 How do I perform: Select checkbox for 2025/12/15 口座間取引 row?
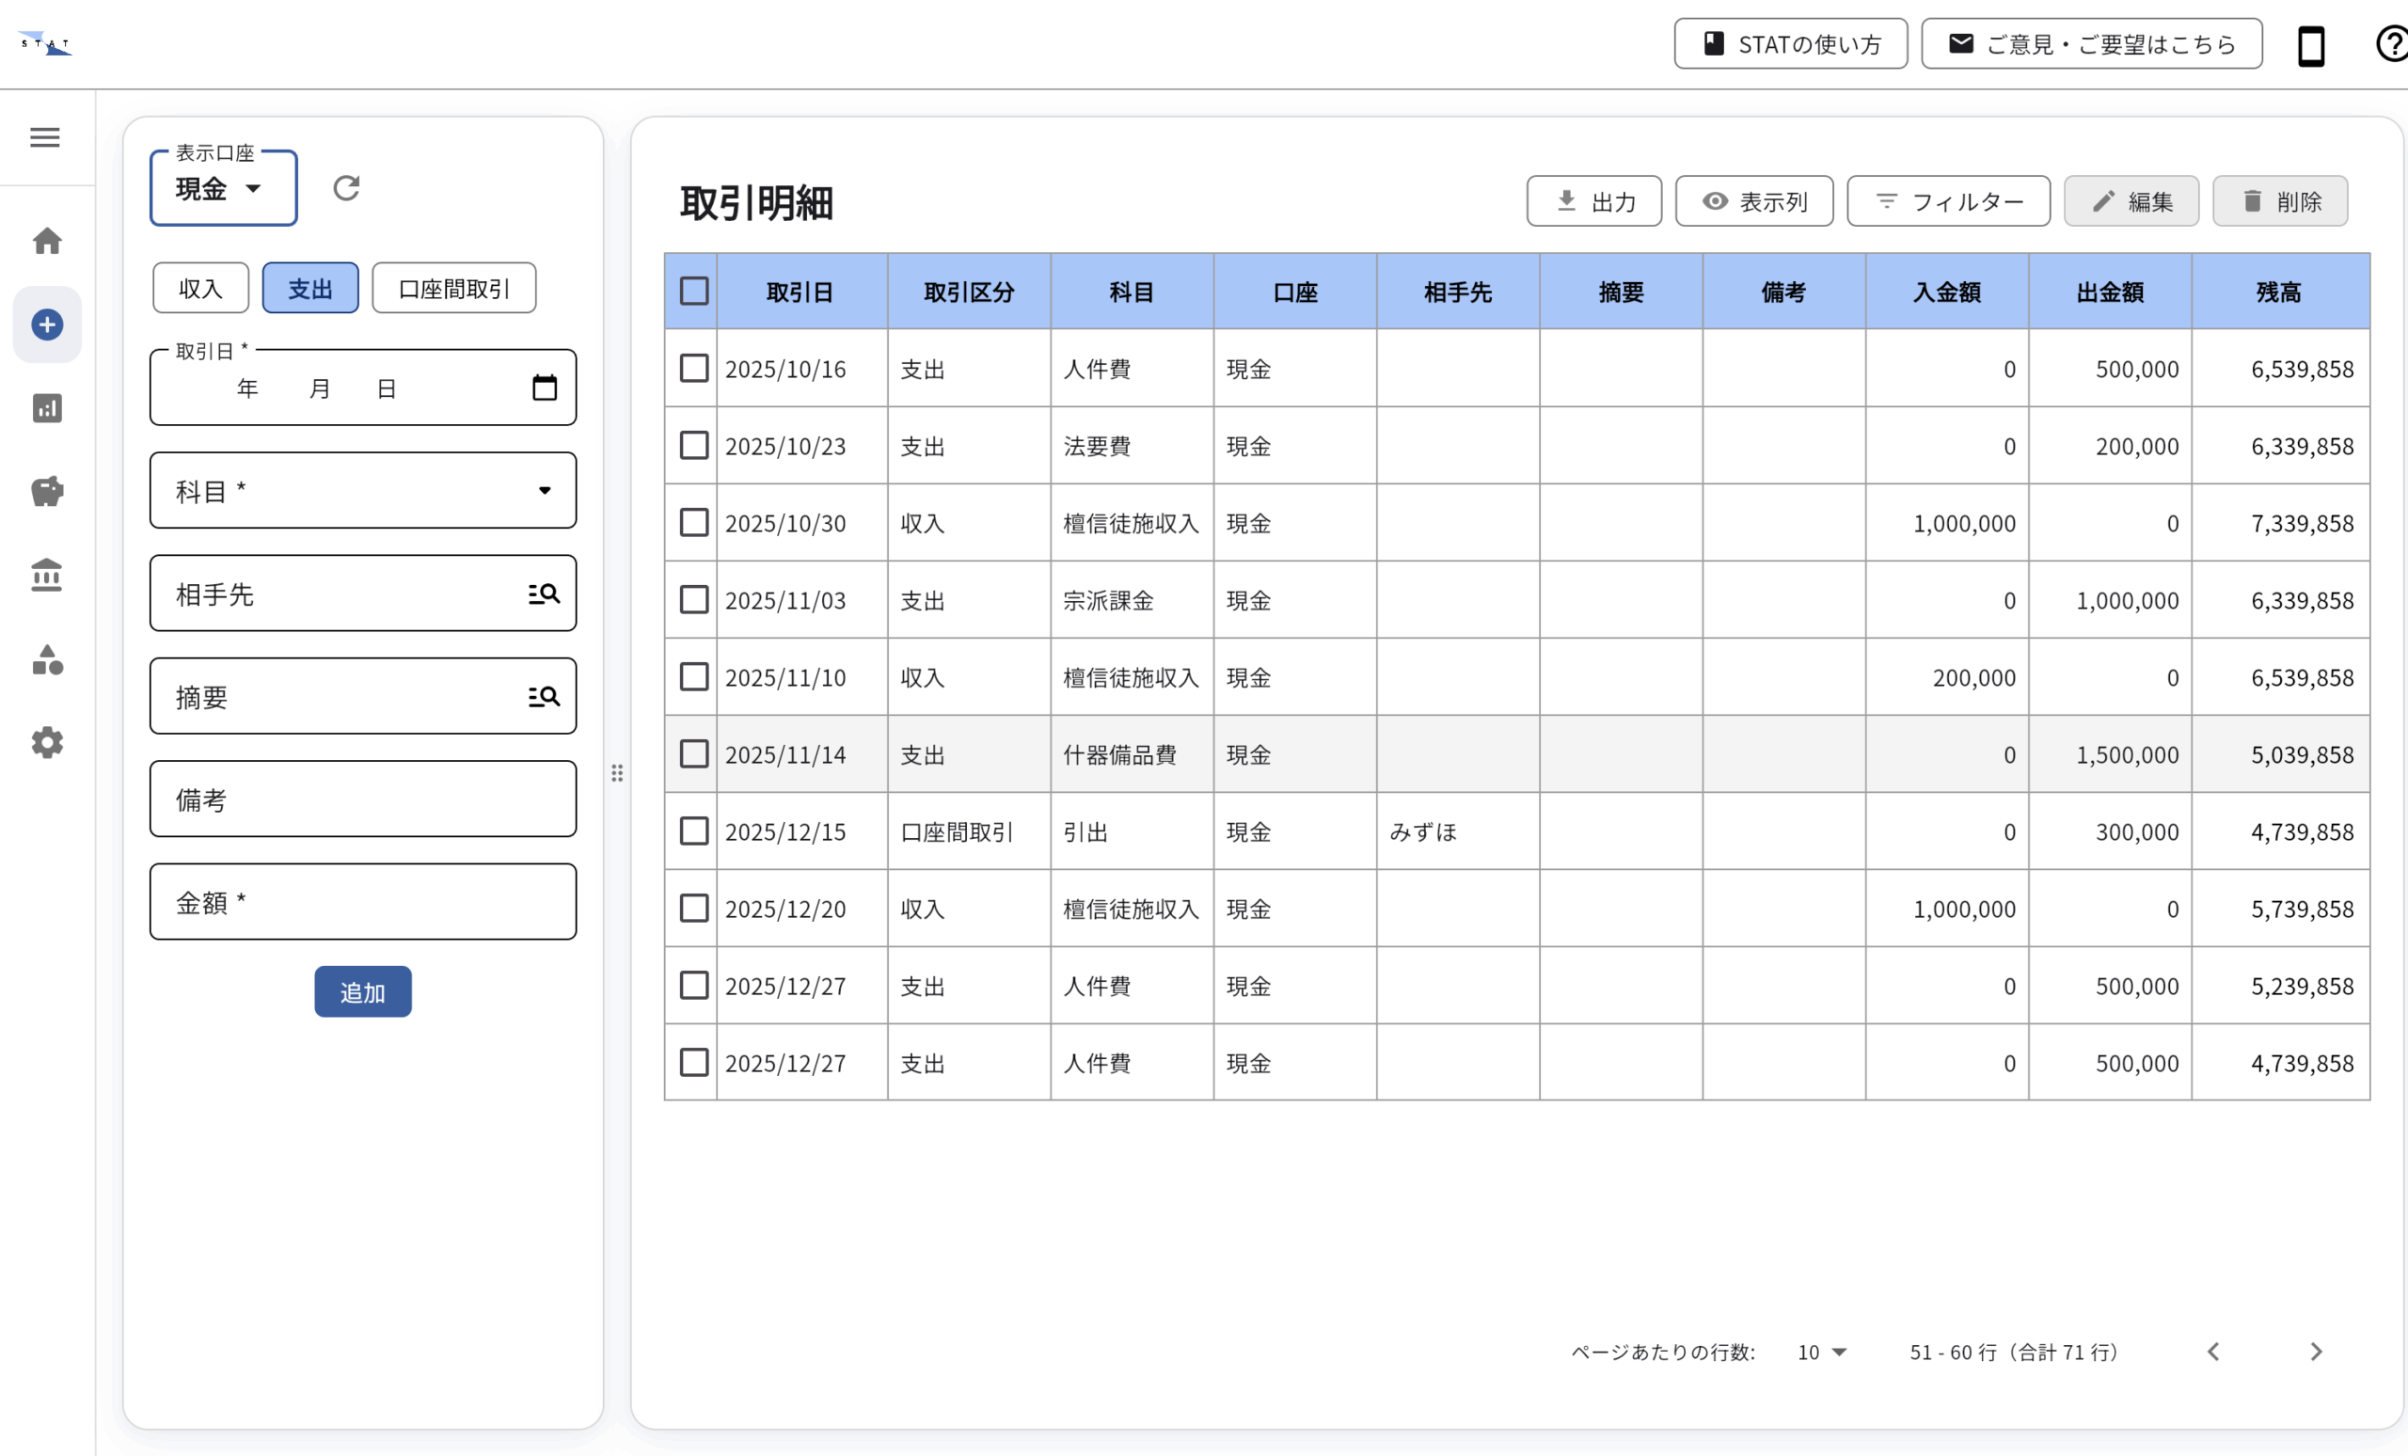(693, 831)
